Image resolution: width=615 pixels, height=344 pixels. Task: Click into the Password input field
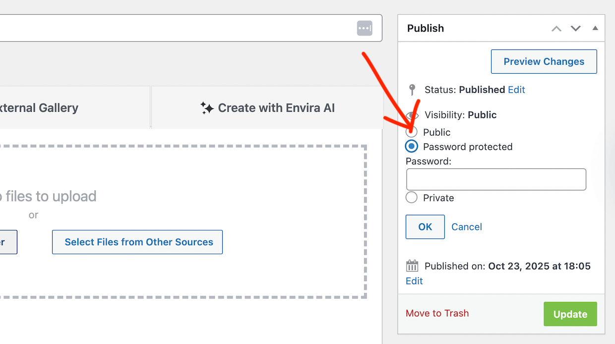496,179
